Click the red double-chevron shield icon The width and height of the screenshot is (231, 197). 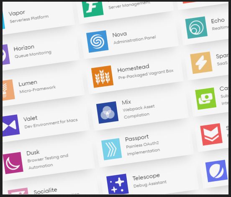tap(211, 135)
